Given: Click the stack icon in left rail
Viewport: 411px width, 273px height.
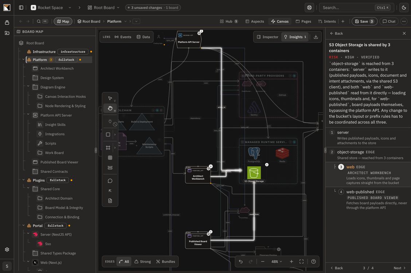Looking at the screenshot, I should point(7,23).
